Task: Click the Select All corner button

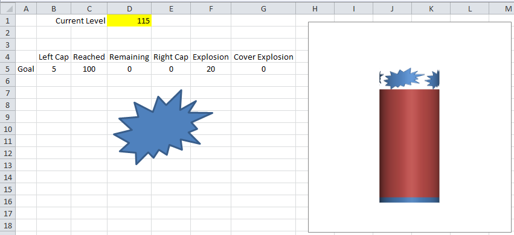Action: (x=7, y=9)
